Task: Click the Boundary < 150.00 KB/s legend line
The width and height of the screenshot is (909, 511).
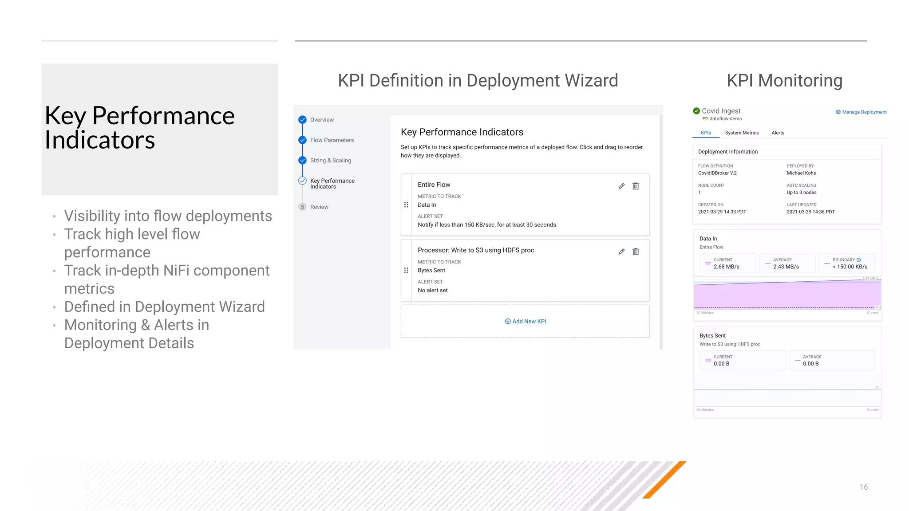Action: click(827, 263)
